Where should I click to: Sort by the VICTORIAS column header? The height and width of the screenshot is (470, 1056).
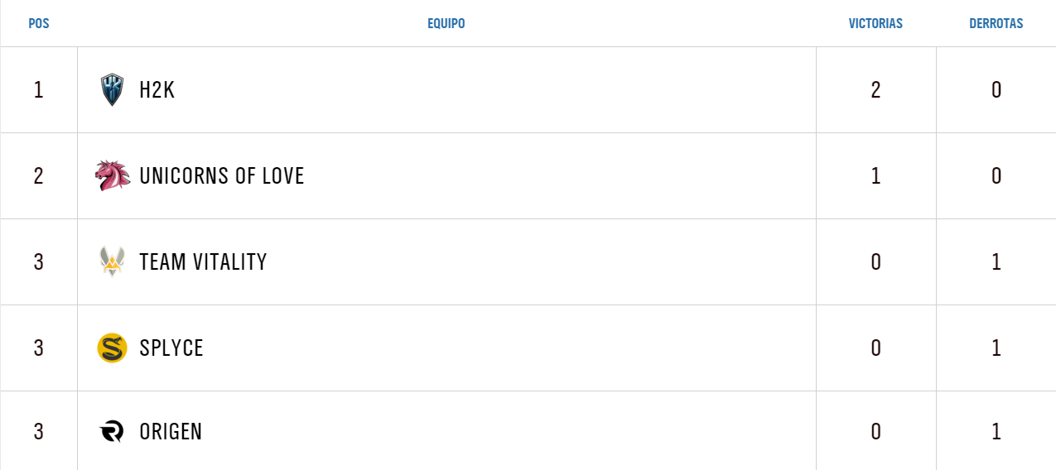click(x=875, y=23)
